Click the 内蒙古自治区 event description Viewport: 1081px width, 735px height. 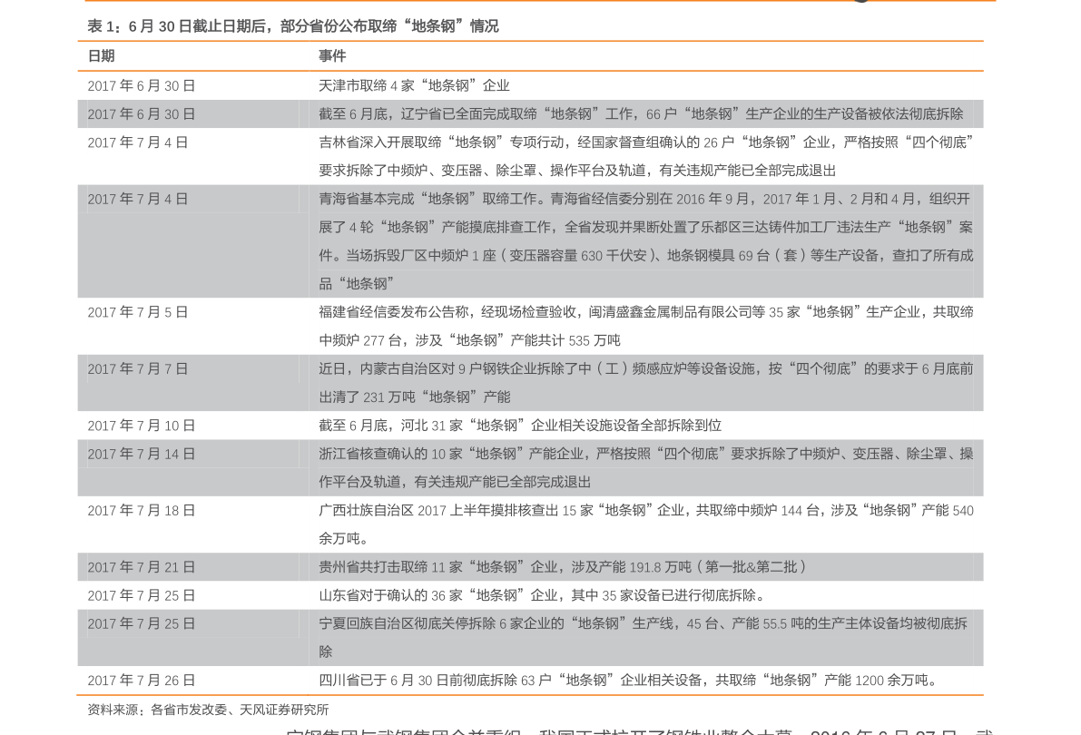click(645, 383)
